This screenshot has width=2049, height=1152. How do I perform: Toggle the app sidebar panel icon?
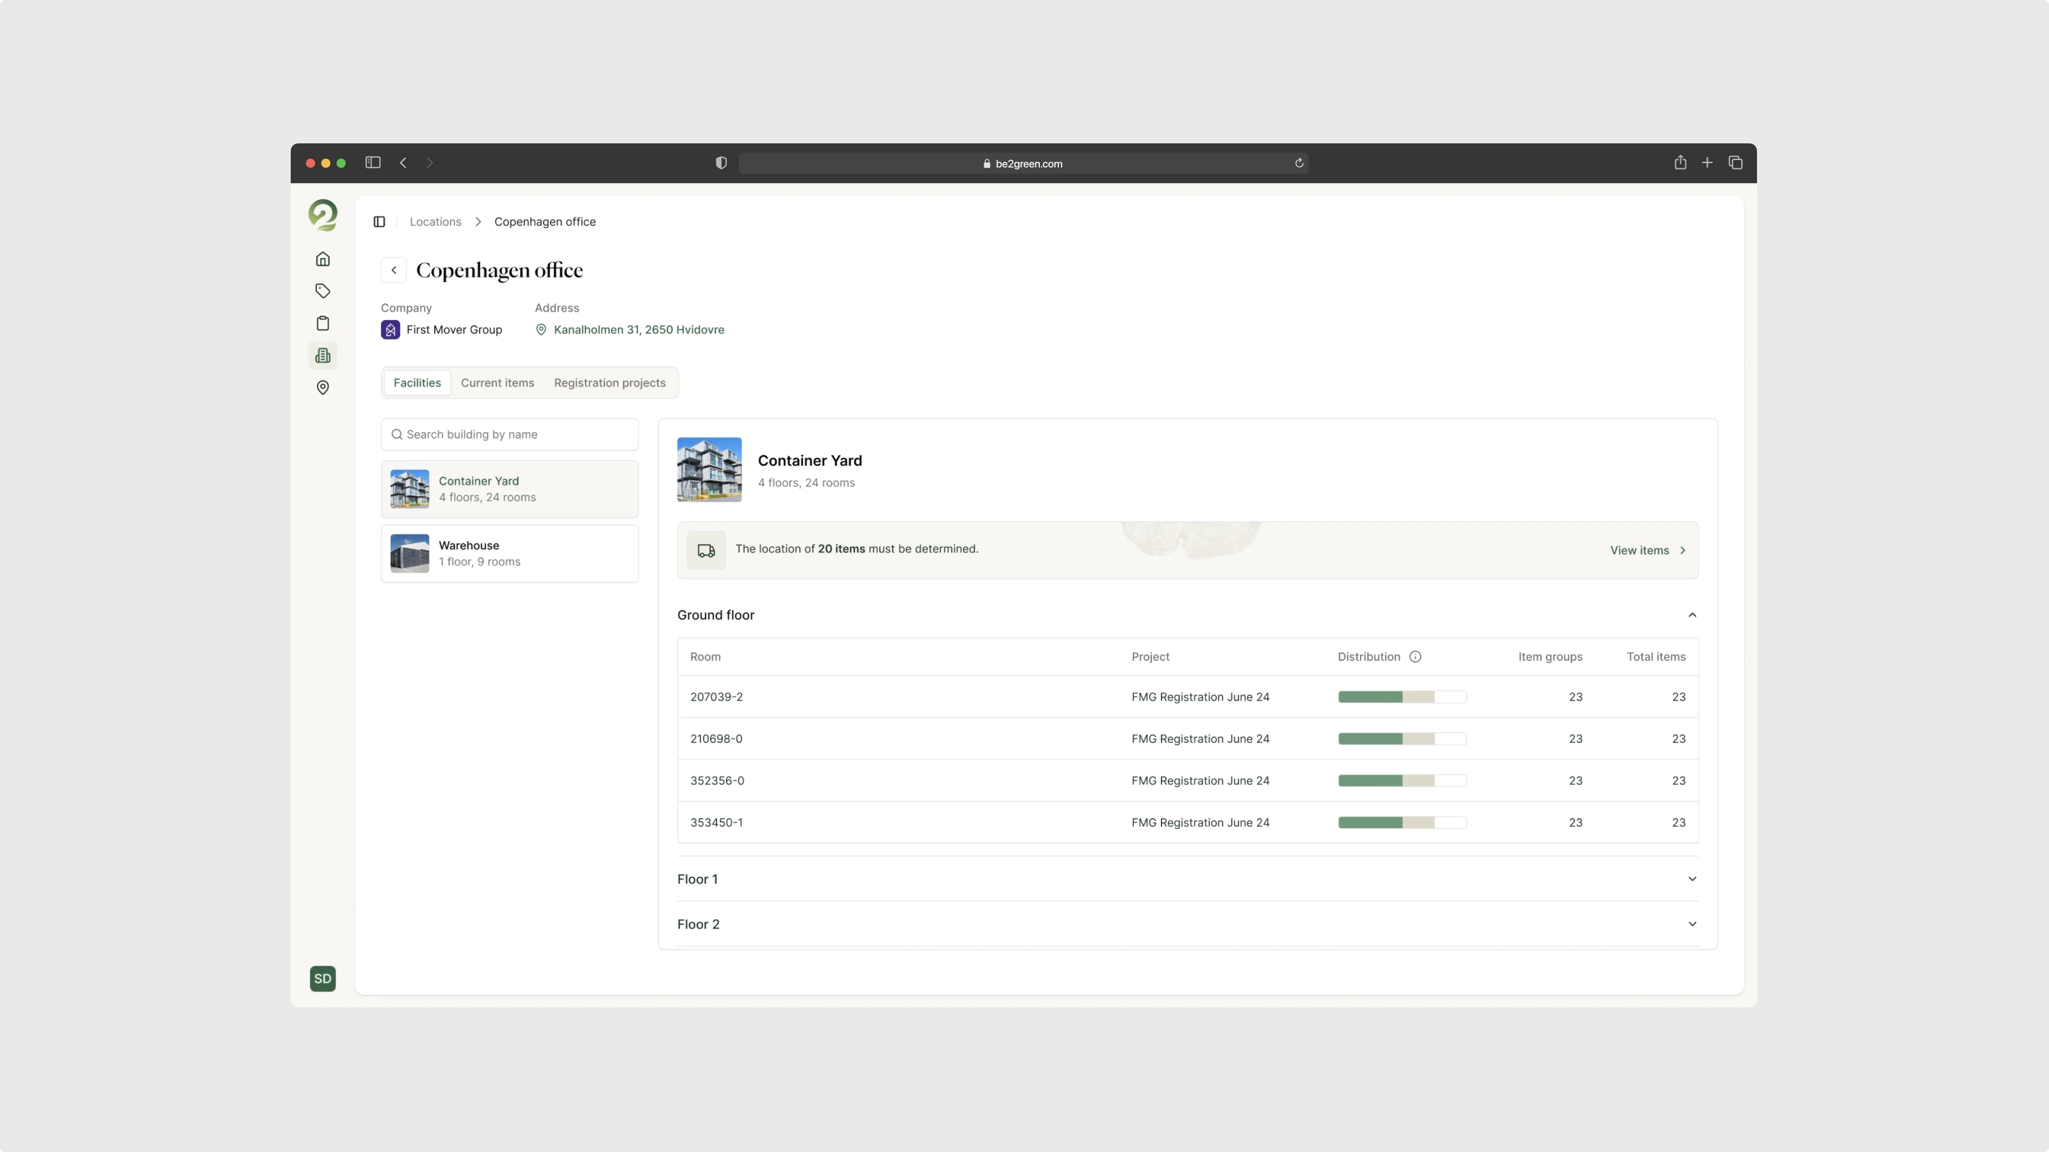pyautogui.click(x=380, y=222)
